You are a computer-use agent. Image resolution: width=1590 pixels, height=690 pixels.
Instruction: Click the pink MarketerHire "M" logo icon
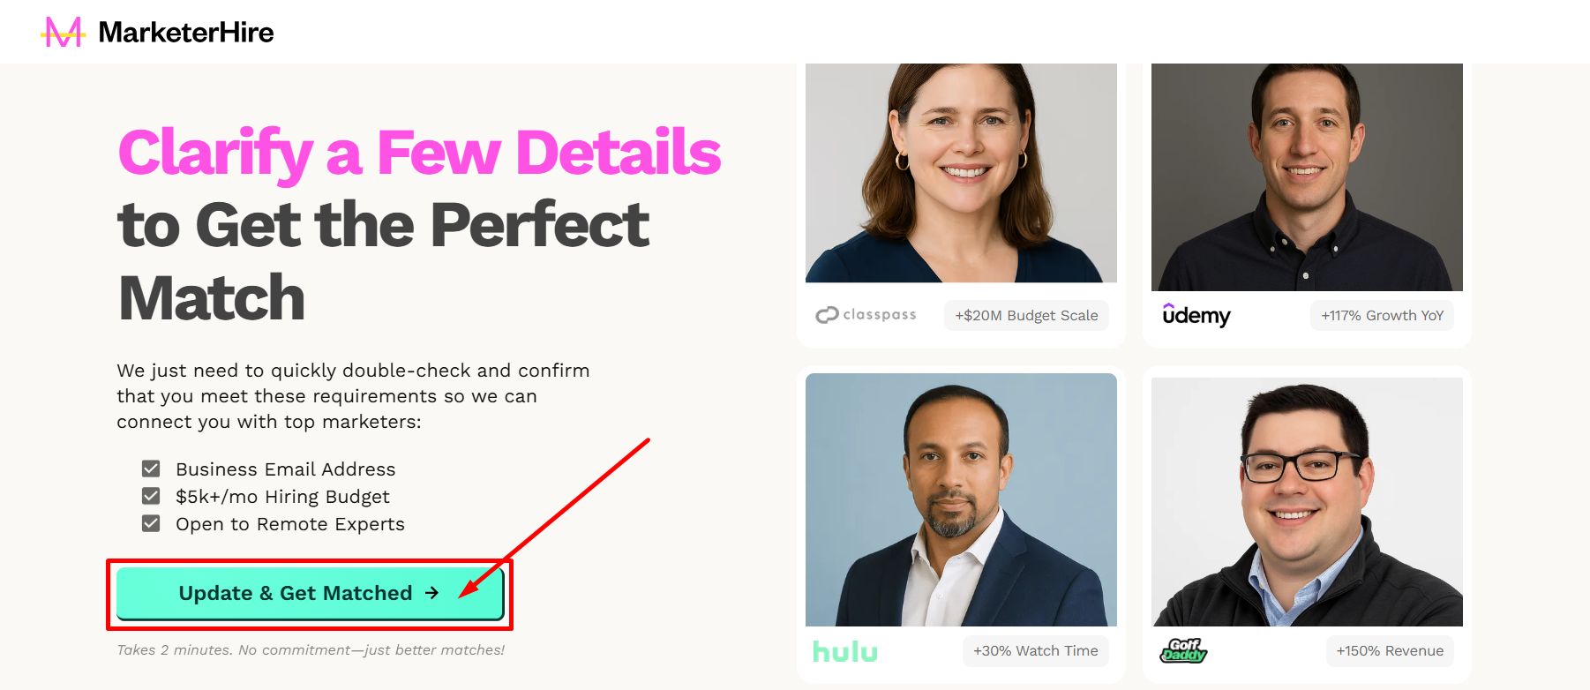tap(63, 32)
